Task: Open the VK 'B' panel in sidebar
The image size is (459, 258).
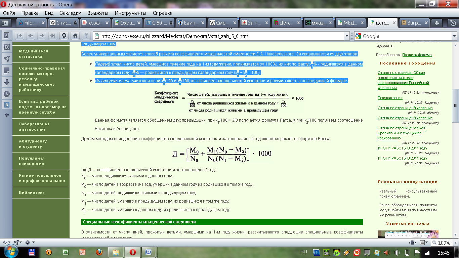Action: (x=6, y=104)
